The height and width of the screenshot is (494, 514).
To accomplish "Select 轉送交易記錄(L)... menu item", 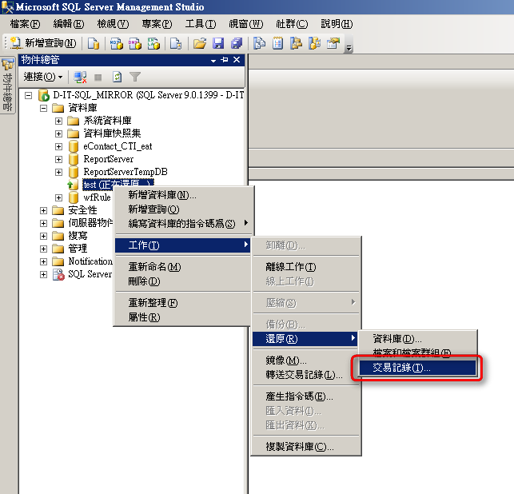I will [x=306, y=375].
